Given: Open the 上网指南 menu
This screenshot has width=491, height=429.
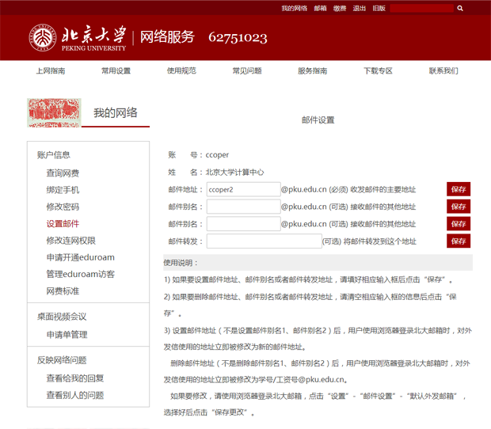Looking at the screenshot, I should [51, 70].
